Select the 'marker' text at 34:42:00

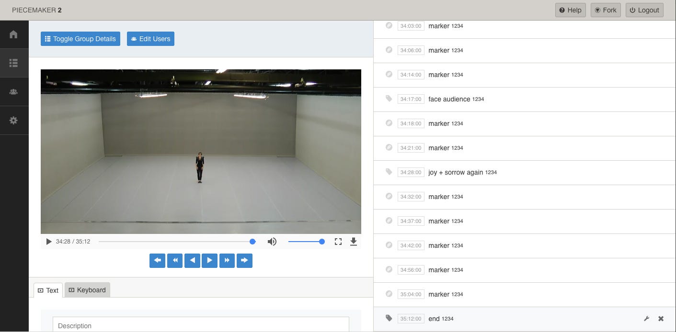point(439,245)
